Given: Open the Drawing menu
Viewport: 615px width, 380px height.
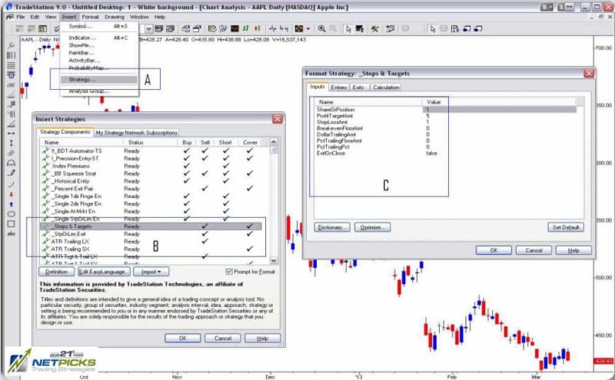Looking at the screenshot, I should coord(114,17).
